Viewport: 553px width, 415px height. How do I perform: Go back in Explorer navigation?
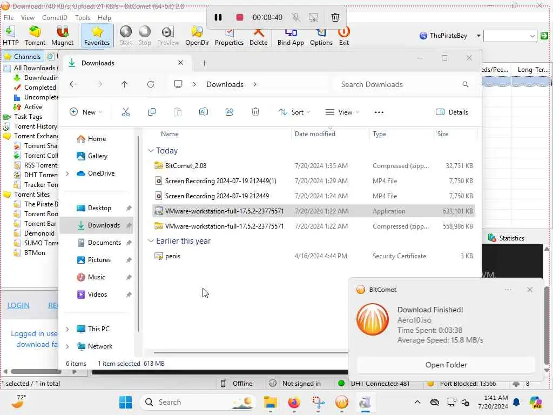pyautogui.click(x=73, y=84)
